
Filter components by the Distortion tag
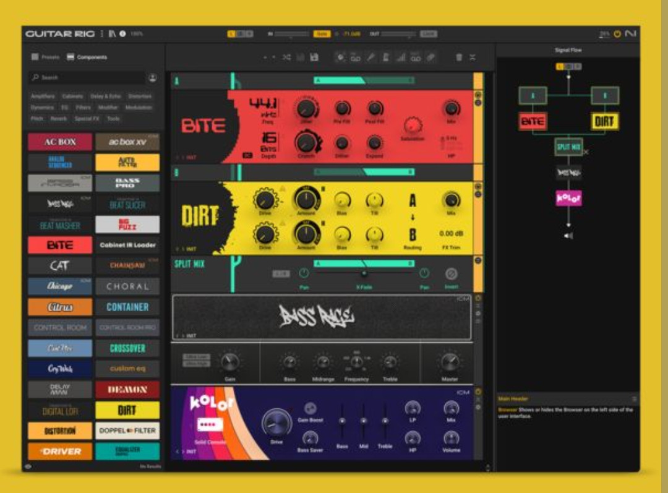pyautogui.click(x=139, y=96)
